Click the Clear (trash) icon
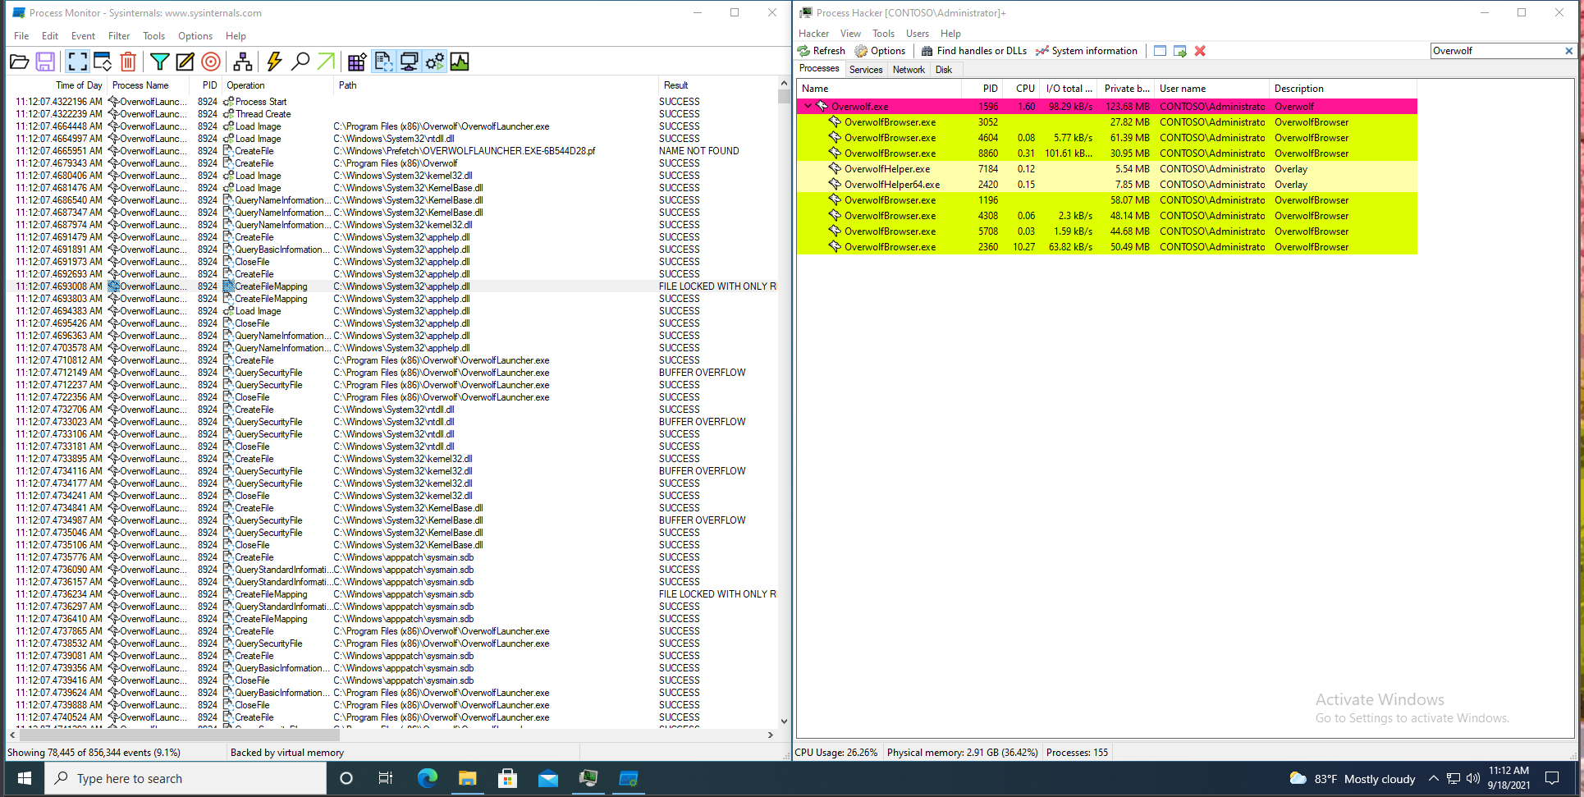This screenshot has width=1584, height=797. pyautogui.click(x=128, y=62)
